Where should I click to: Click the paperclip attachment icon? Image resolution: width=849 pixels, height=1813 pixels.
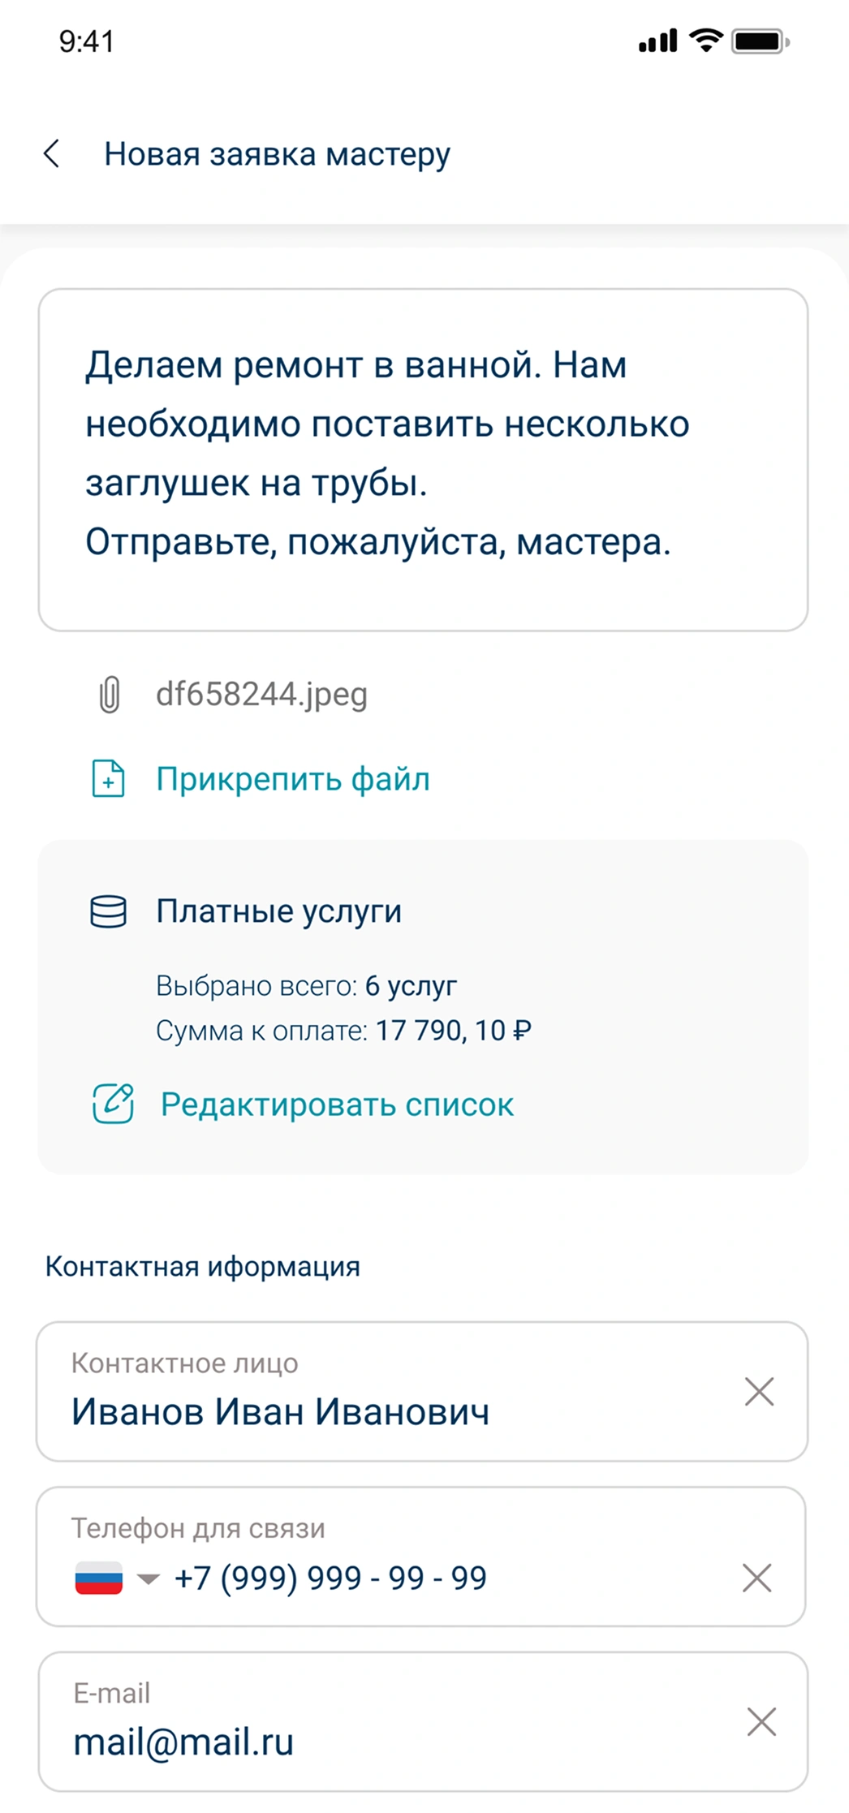pyautogui.click(x=110, y=695)
